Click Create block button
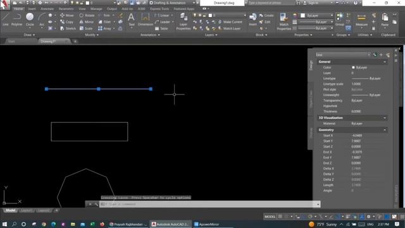 click(x=266, y=15)
